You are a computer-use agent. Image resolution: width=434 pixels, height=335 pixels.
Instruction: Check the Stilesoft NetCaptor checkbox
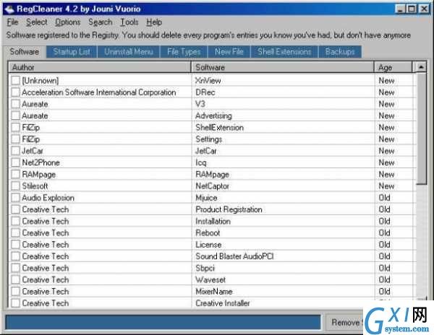click(x=15, y=186)
